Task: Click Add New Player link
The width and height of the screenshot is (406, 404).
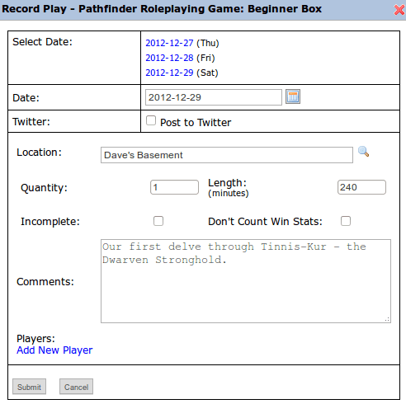Action: pos(54,350)
